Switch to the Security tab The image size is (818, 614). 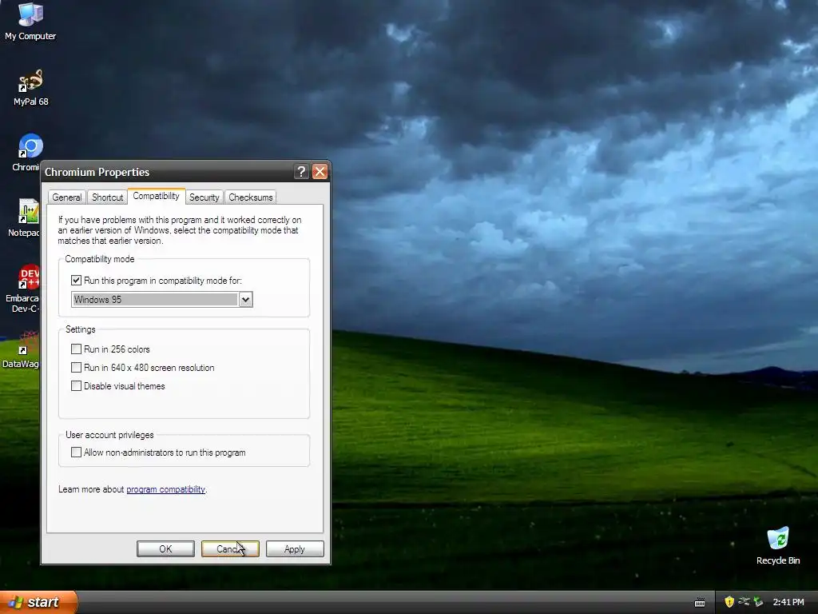click(x=204, y=197)
